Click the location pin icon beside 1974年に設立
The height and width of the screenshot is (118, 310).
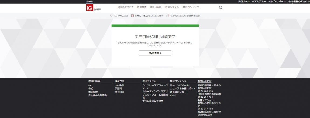coord(111,16)
